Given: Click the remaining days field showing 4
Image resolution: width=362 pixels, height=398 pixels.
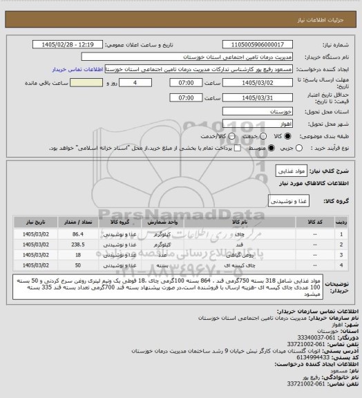Looking at the screenshot, I should (135, 83).
